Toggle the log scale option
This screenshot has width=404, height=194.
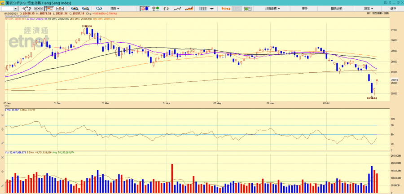[x=226, y=9]
